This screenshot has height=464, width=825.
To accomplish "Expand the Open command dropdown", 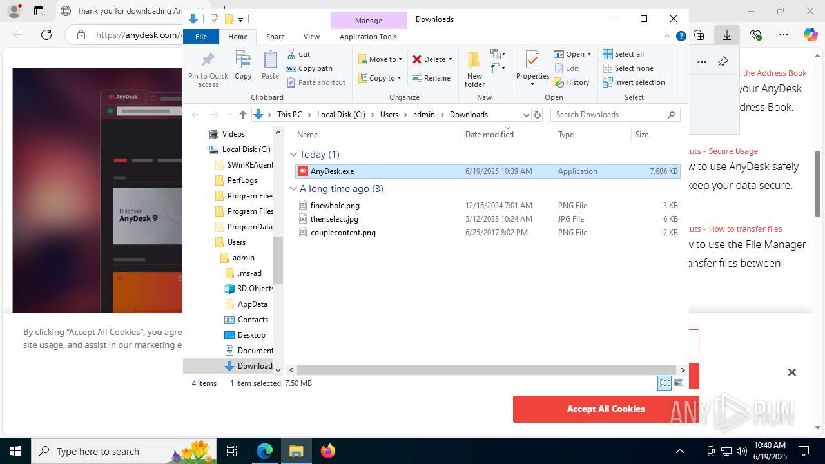I will [x=589, y=54].
